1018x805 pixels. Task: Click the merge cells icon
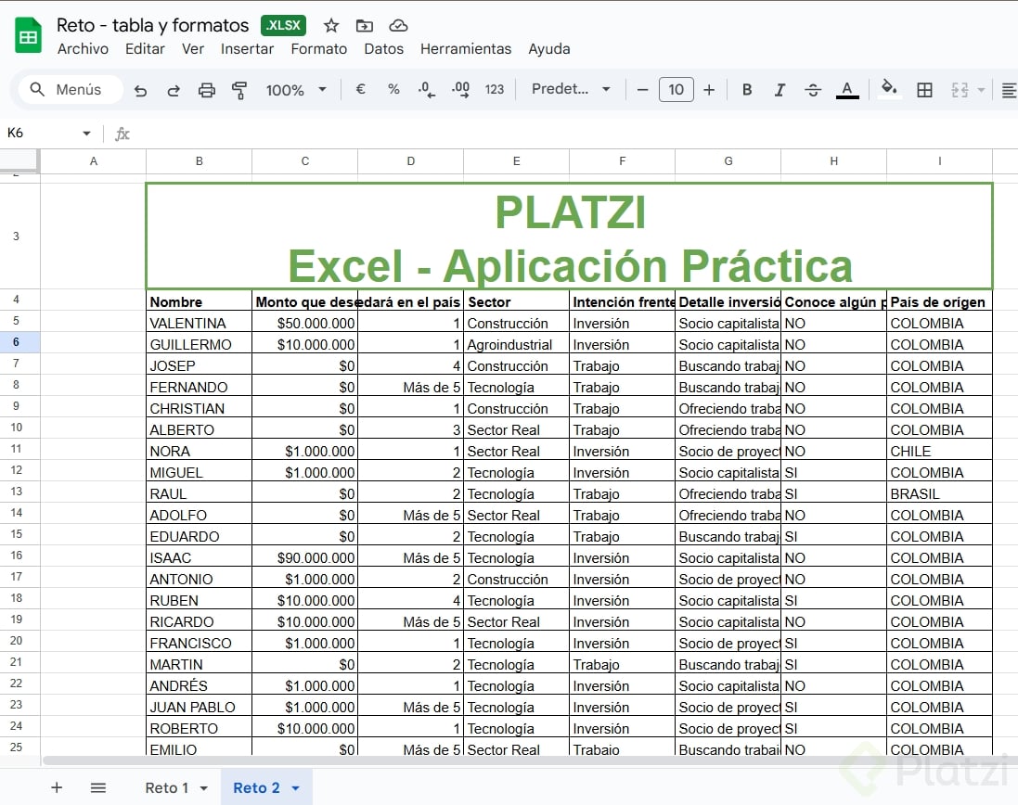tap(960, 90)
